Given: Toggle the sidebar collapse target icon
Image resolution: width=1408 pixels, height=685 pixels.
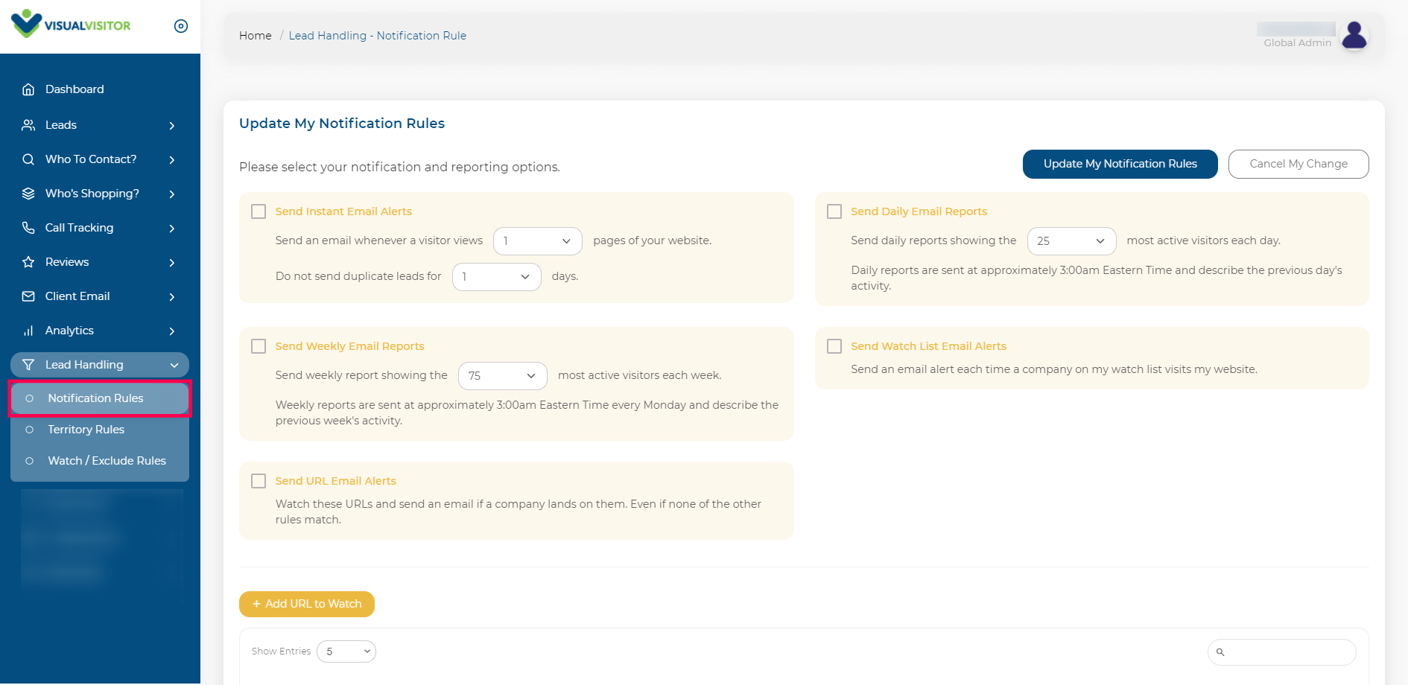Looking at the screenshot, I should pos(181,26).
